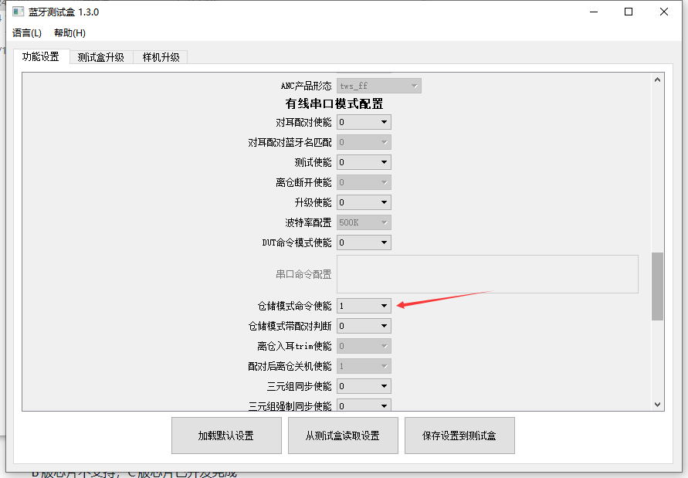The image size is (688, 478).
Task: Click the 波特率配置 label
Action: (x=308, y=222)
